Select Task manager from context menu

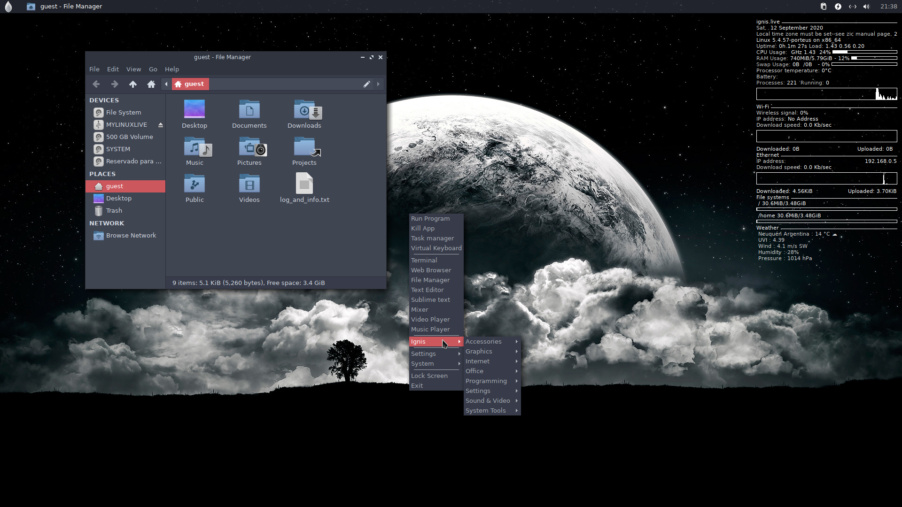pos(432,238)
